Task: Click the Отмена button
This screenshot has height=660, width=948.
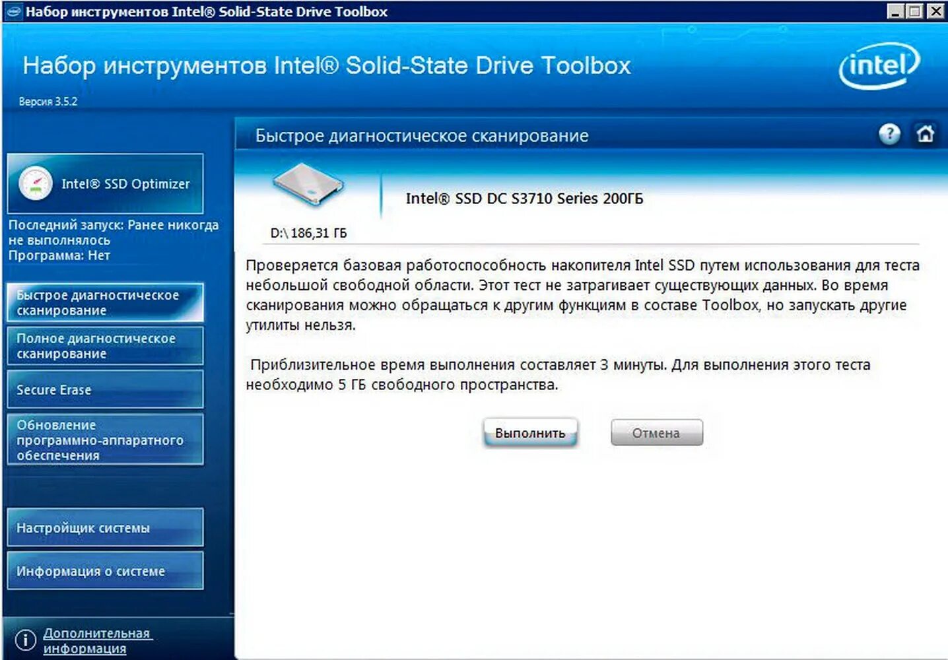Action: 656,433
